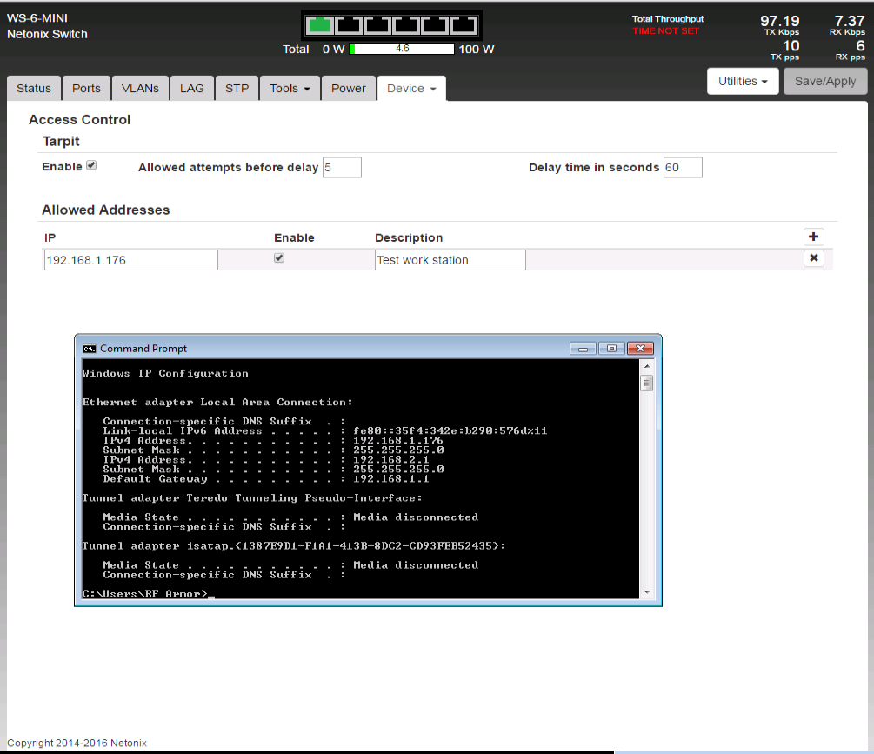Click the Save/Apply button
874x754 pixels.
click(x=825, y=82)
